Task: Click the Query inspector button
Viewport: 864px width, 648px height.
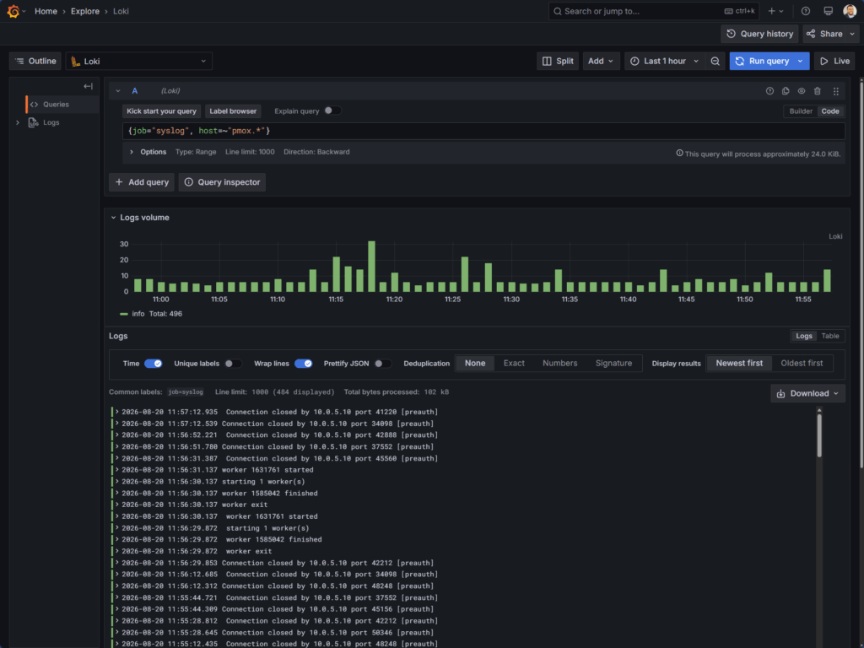Action: click(x=222, y=182)
